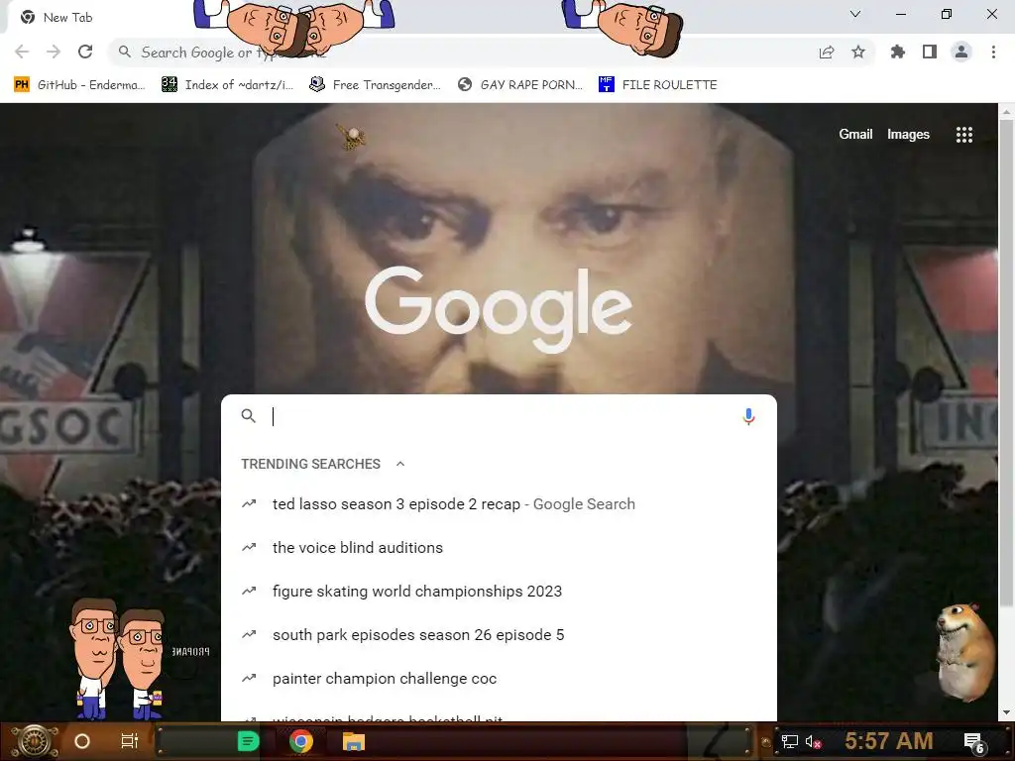Open the Images link
The width and height of the screenshot is (1015, 761).
908,134
